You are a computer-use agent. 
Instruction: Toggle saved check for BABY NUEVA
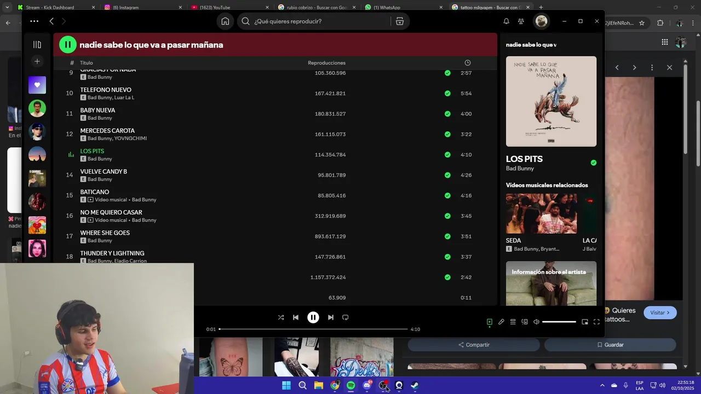click(x=447, y=114)
